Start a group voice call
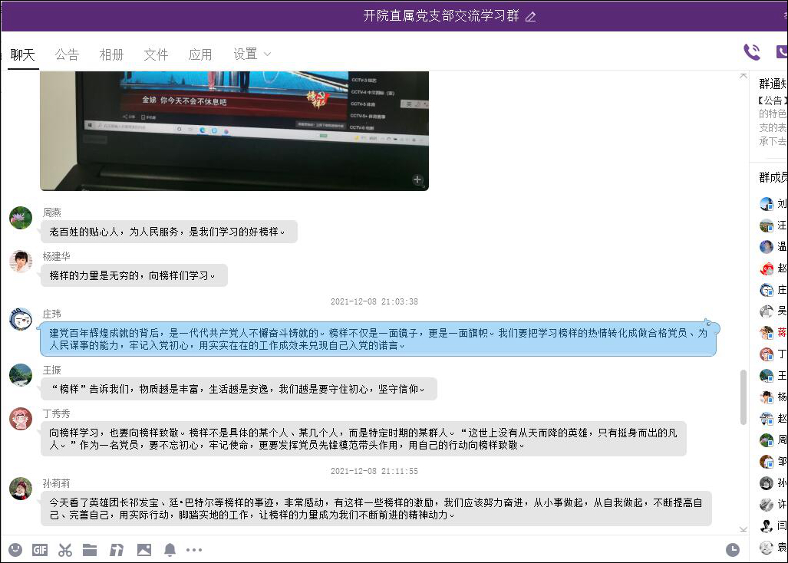 click(x=752, y=51)
